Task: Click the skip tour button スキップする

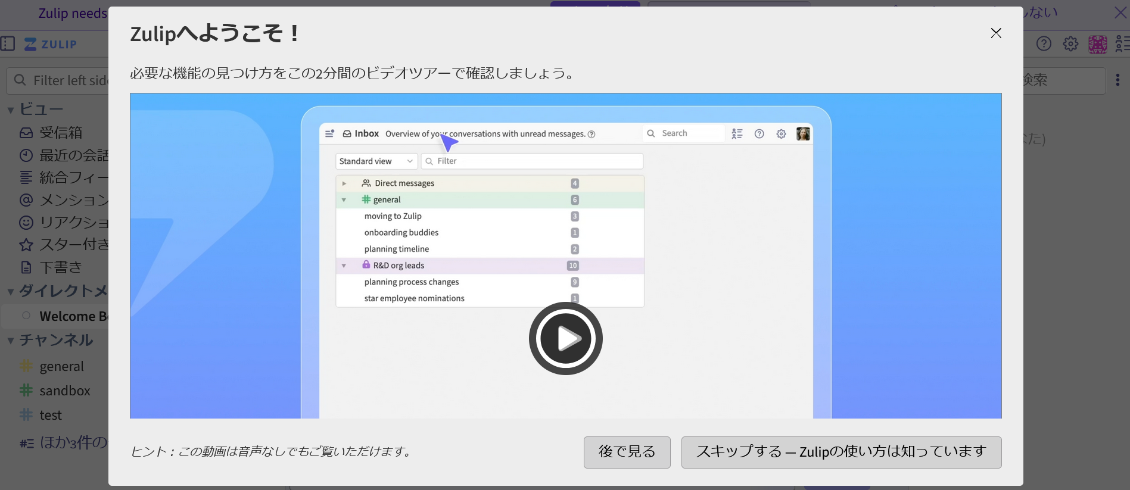Action: tap(841, 452)
